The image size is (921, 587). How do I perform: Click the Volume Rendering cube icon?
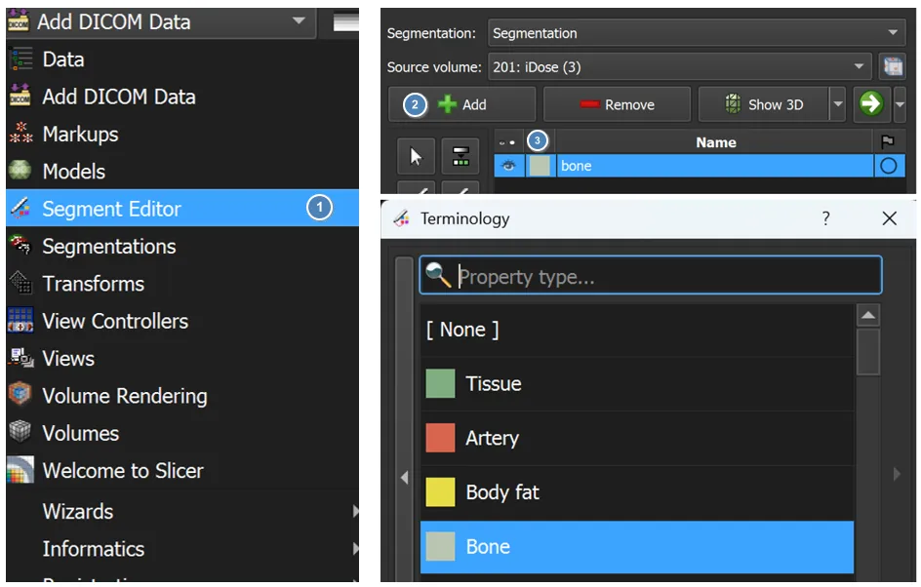click(x=20, y=394)
